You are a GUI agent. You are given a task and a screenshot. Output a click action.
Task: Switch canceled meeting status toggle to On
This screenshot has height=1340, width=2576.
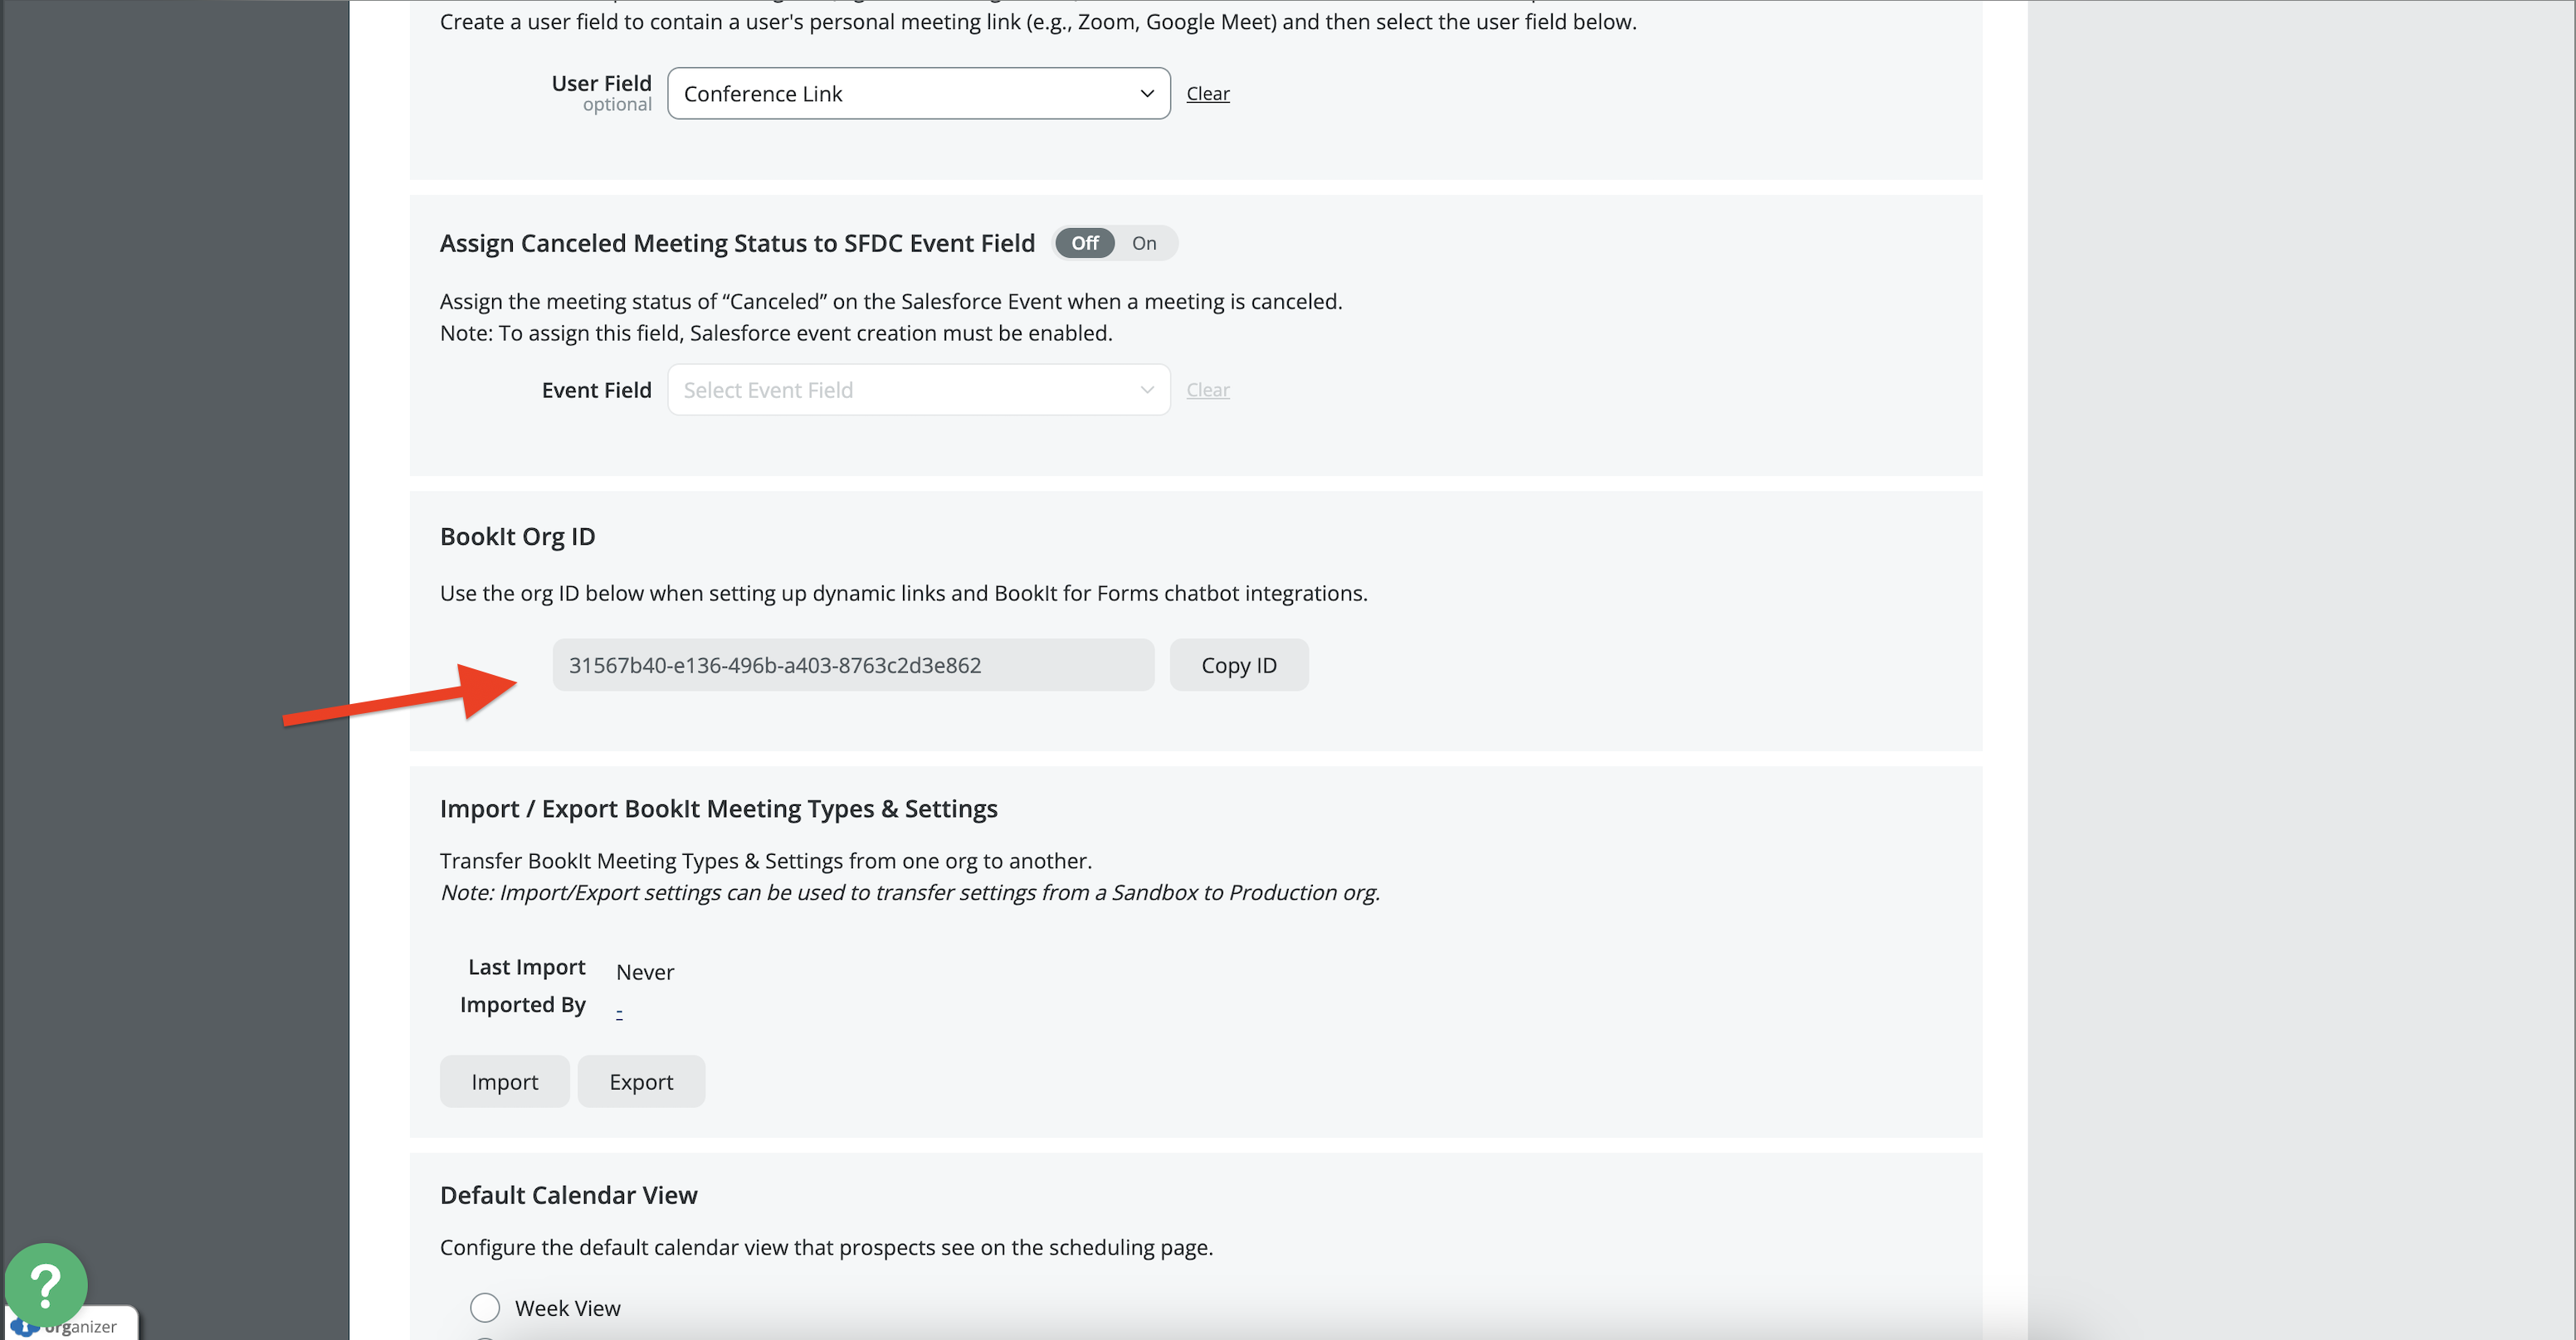point(1143,244)
